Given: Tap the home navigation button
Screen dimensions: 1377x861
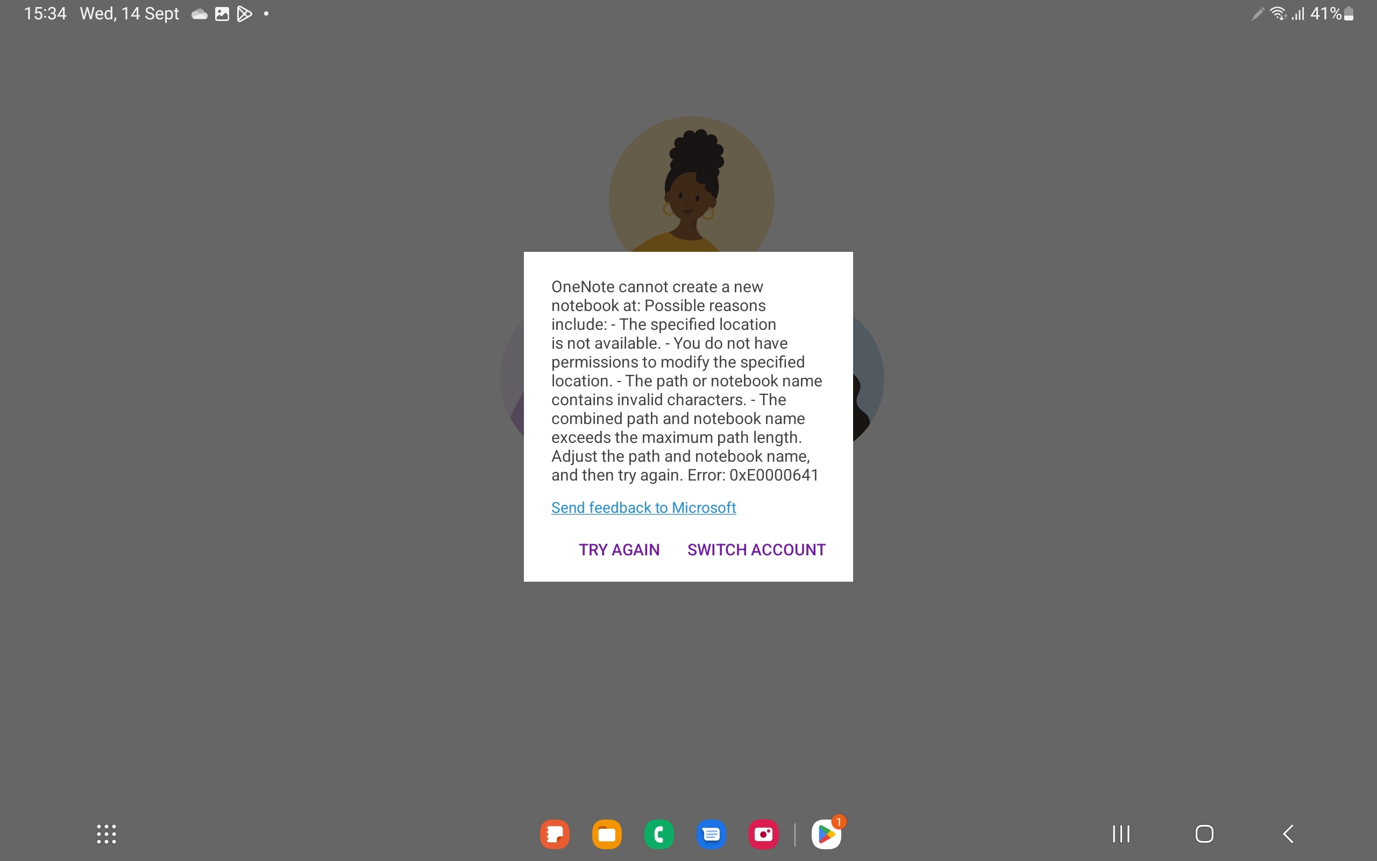Looking at the screenshot, I should coord(1204,832).
